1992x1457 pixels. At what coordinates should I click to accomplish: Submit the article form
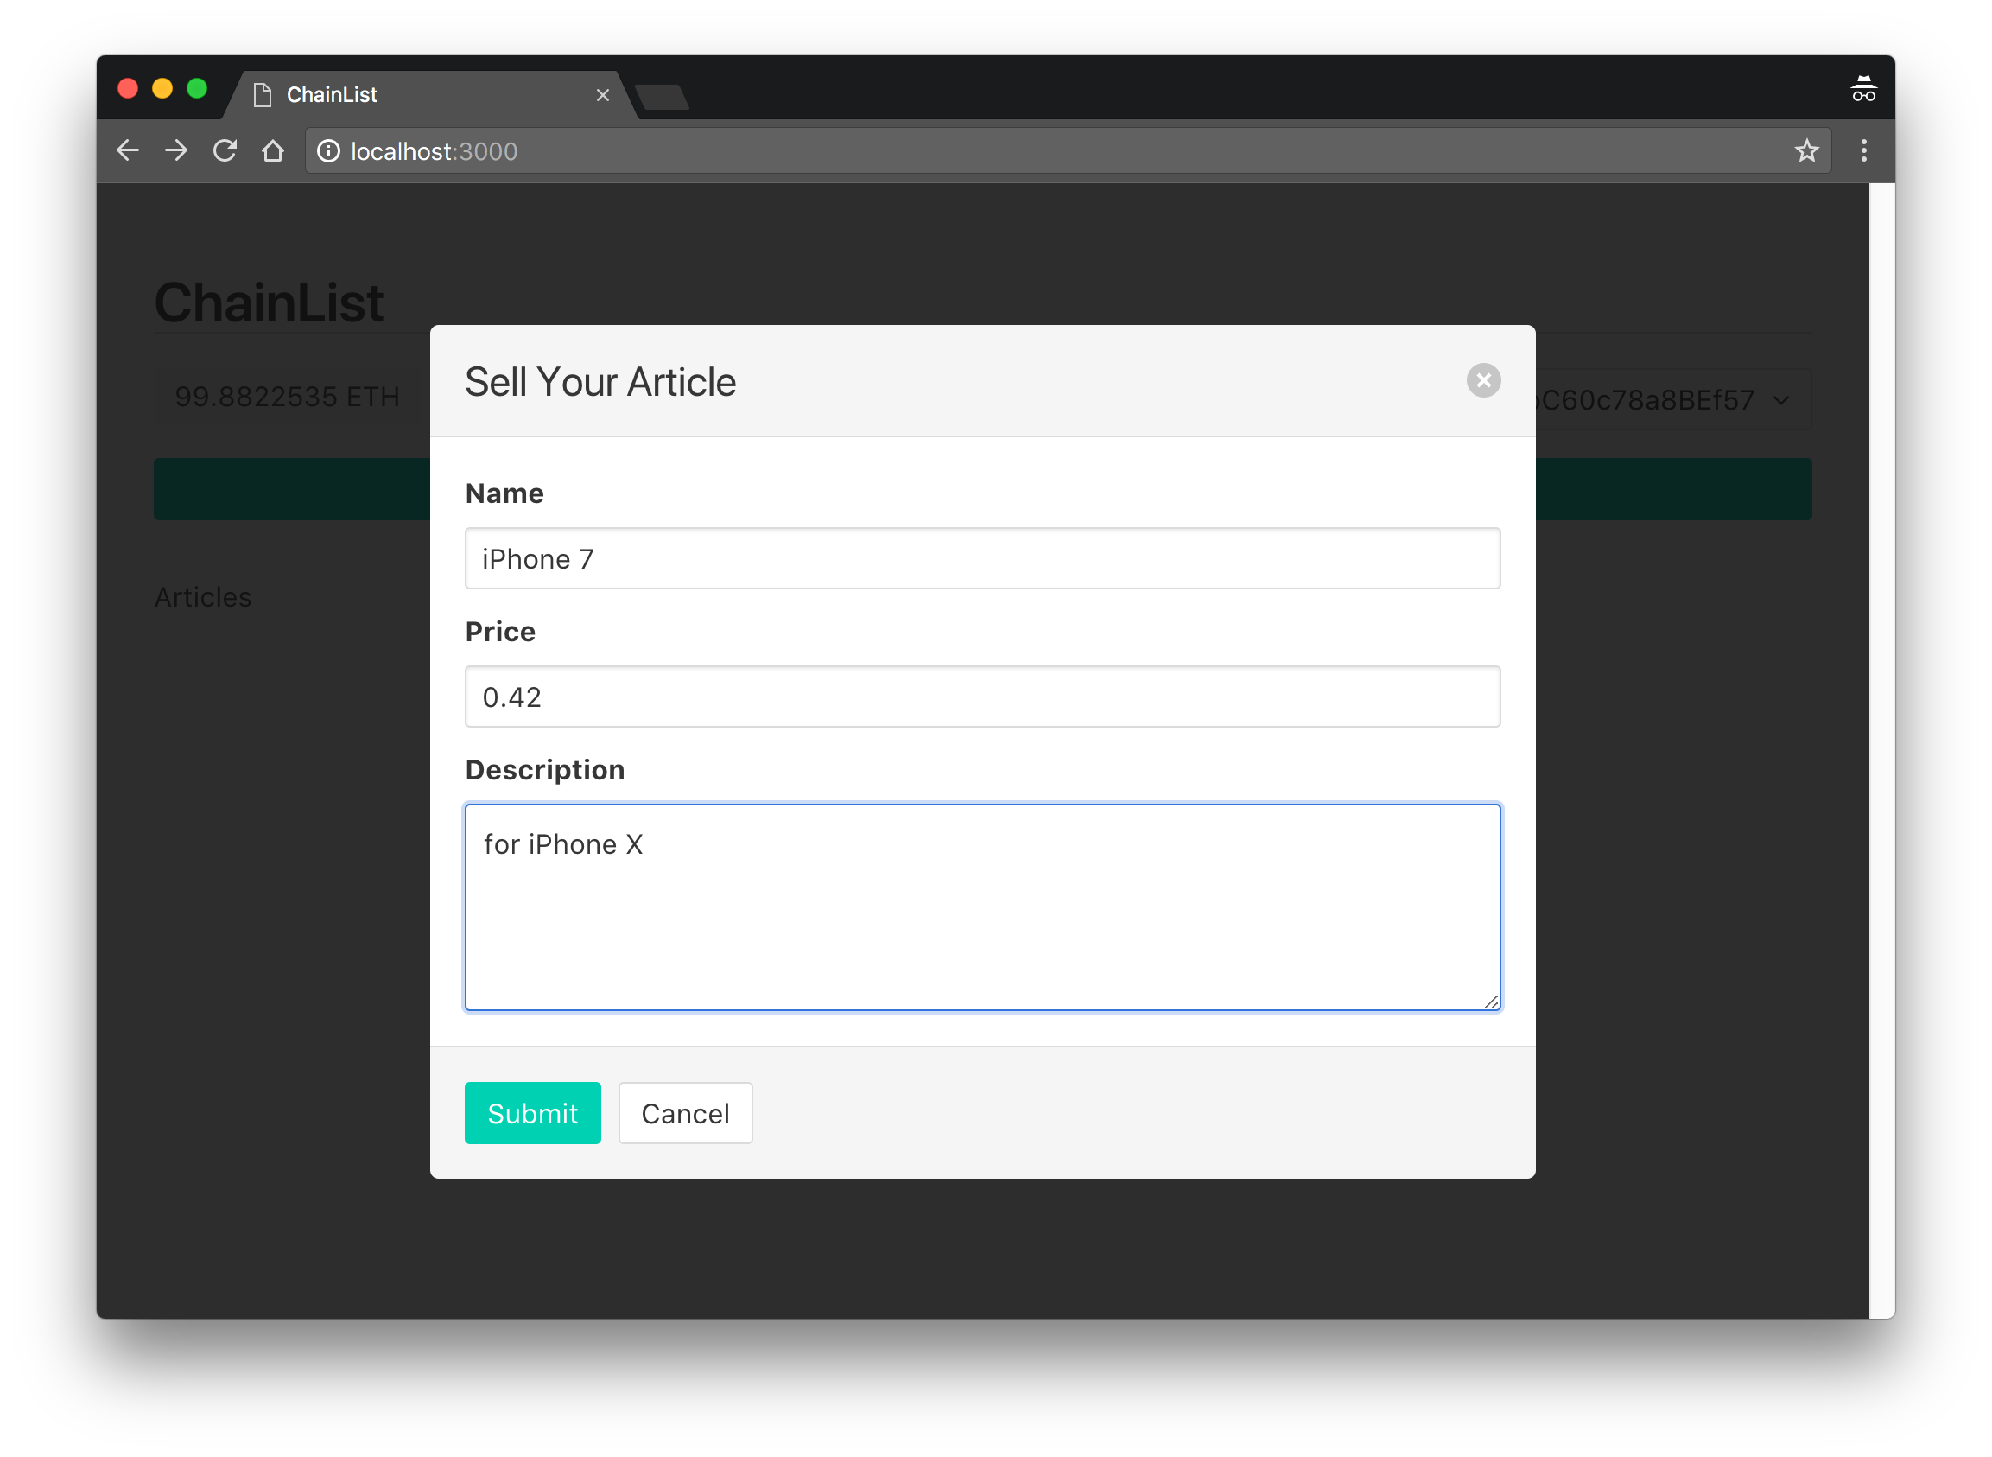coord(532,1113)
